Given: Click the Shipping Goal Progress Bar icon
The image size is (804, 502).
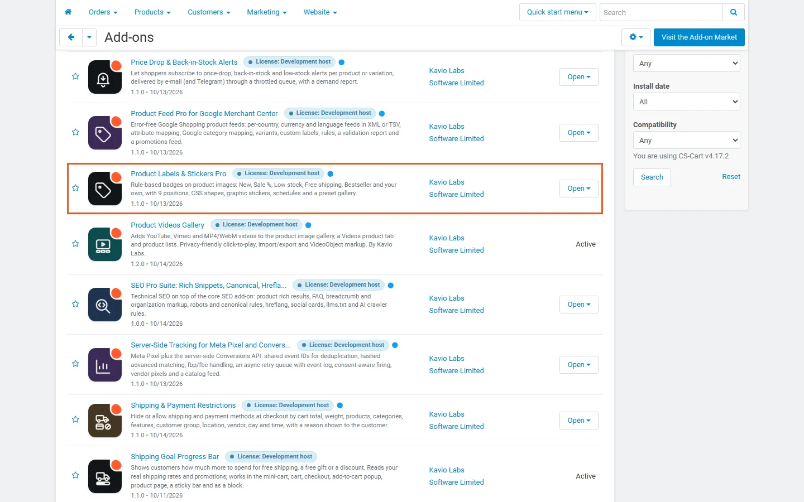Looking at the screenshot, I should tap(105, 476).
